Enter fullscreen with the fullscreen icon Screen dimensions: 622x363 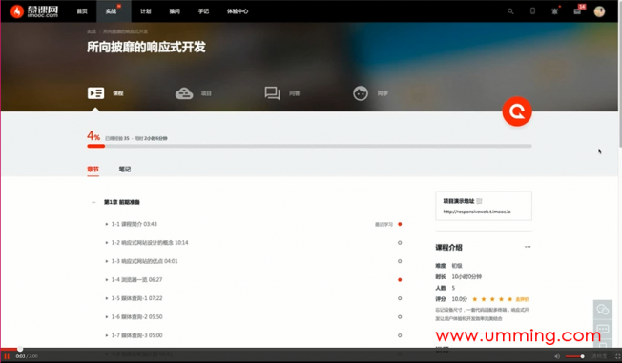[617, 356]
